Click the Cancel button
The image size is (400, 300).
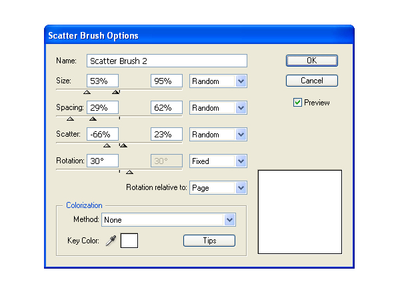[x=312, y=81]
